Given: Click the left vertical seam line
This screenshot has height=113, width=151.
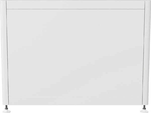Looking at the screenshot, I should point(7,52).
